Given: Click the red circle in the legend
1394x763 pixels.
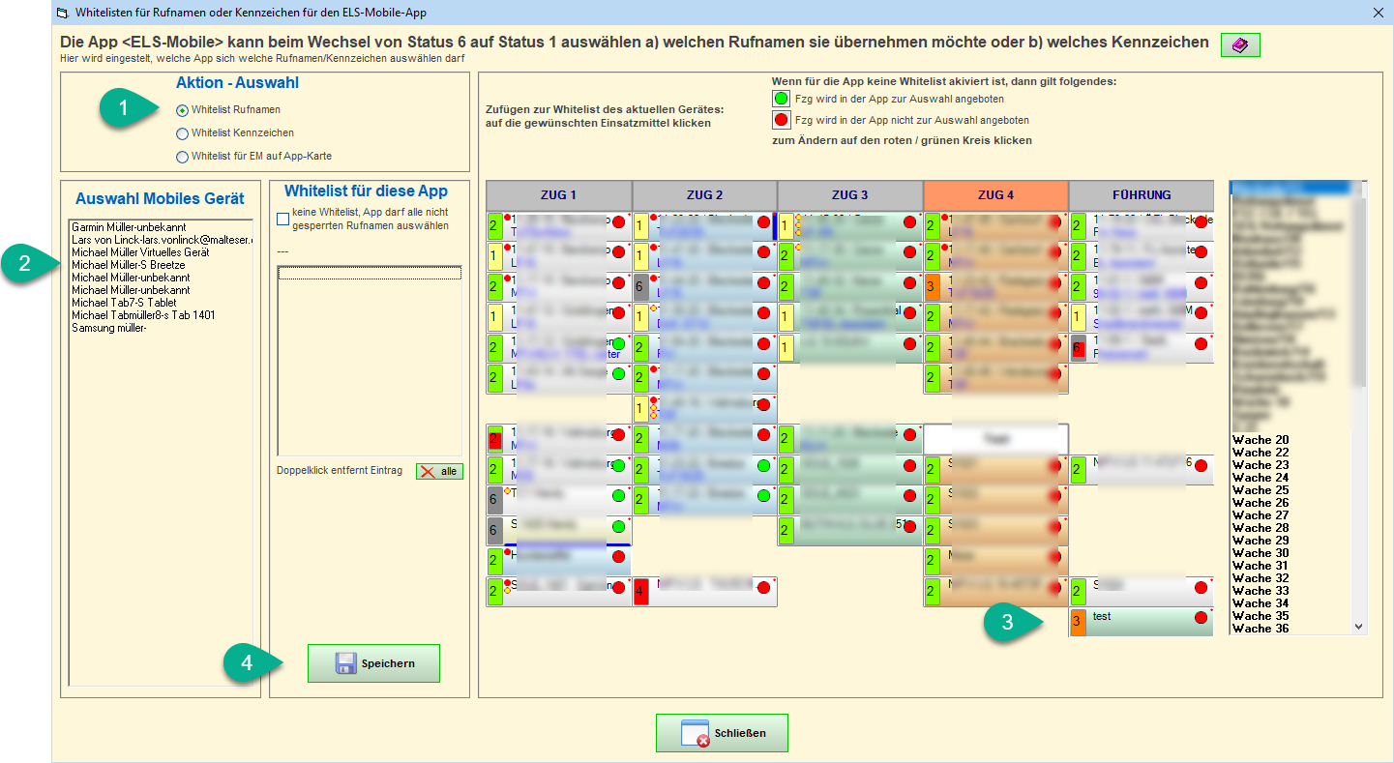Looking at the screenshot, I should 781,120.
